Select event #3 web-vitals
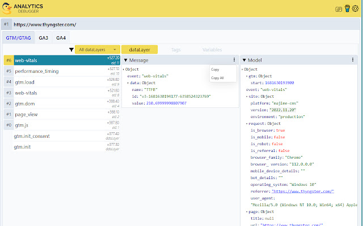This screenshot has width=363, height=226. (x=62, y=93)
